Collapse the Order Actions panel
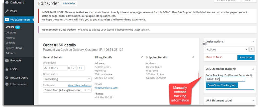This screenshot has width=258, height=109. (x=253, y=42)
